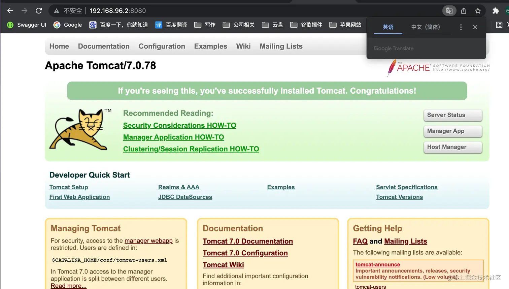
Task: Open the manager webapp link
Action: [148, 241]
